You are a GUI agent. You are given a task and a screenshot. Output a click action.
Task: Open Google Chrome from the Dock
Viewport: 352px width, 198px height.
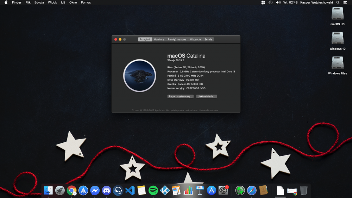[71, 191]
